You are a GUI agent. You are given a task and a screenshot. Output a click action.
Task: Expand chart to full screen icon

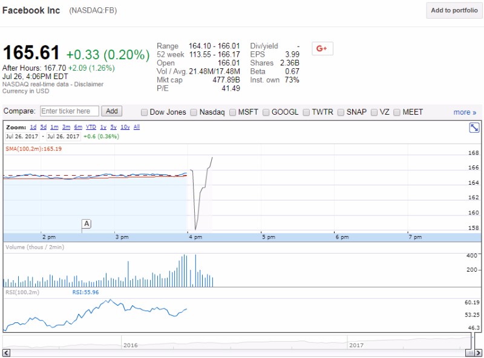(474, 127)
